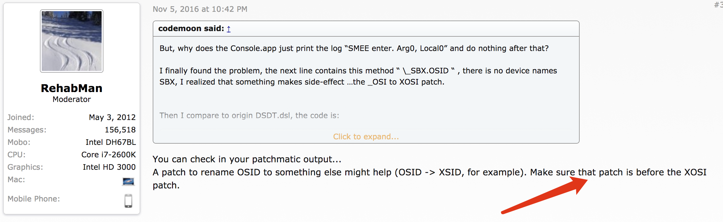Click the grayed DSDT.dsl preview line
723x222 pixels.
click(249, 115)
